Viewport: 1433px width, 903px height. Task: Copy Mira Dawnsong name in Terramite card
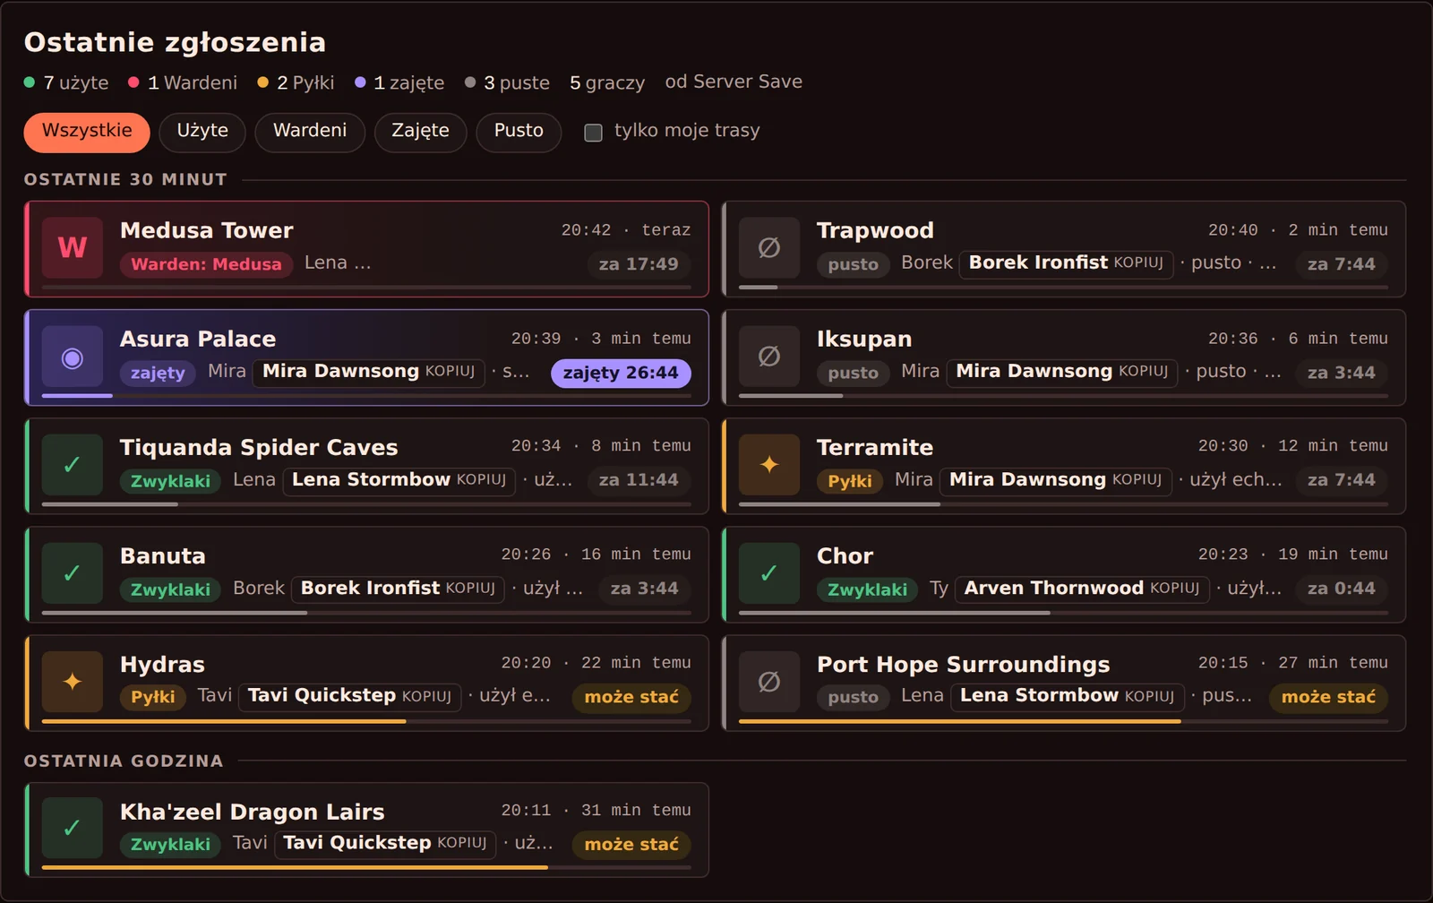pyautogui.click(x=1055, y=480)
